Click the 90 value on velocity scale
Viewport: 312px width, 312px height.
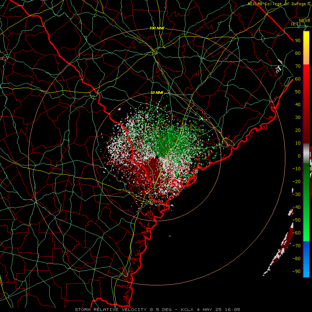pos(298,41)
